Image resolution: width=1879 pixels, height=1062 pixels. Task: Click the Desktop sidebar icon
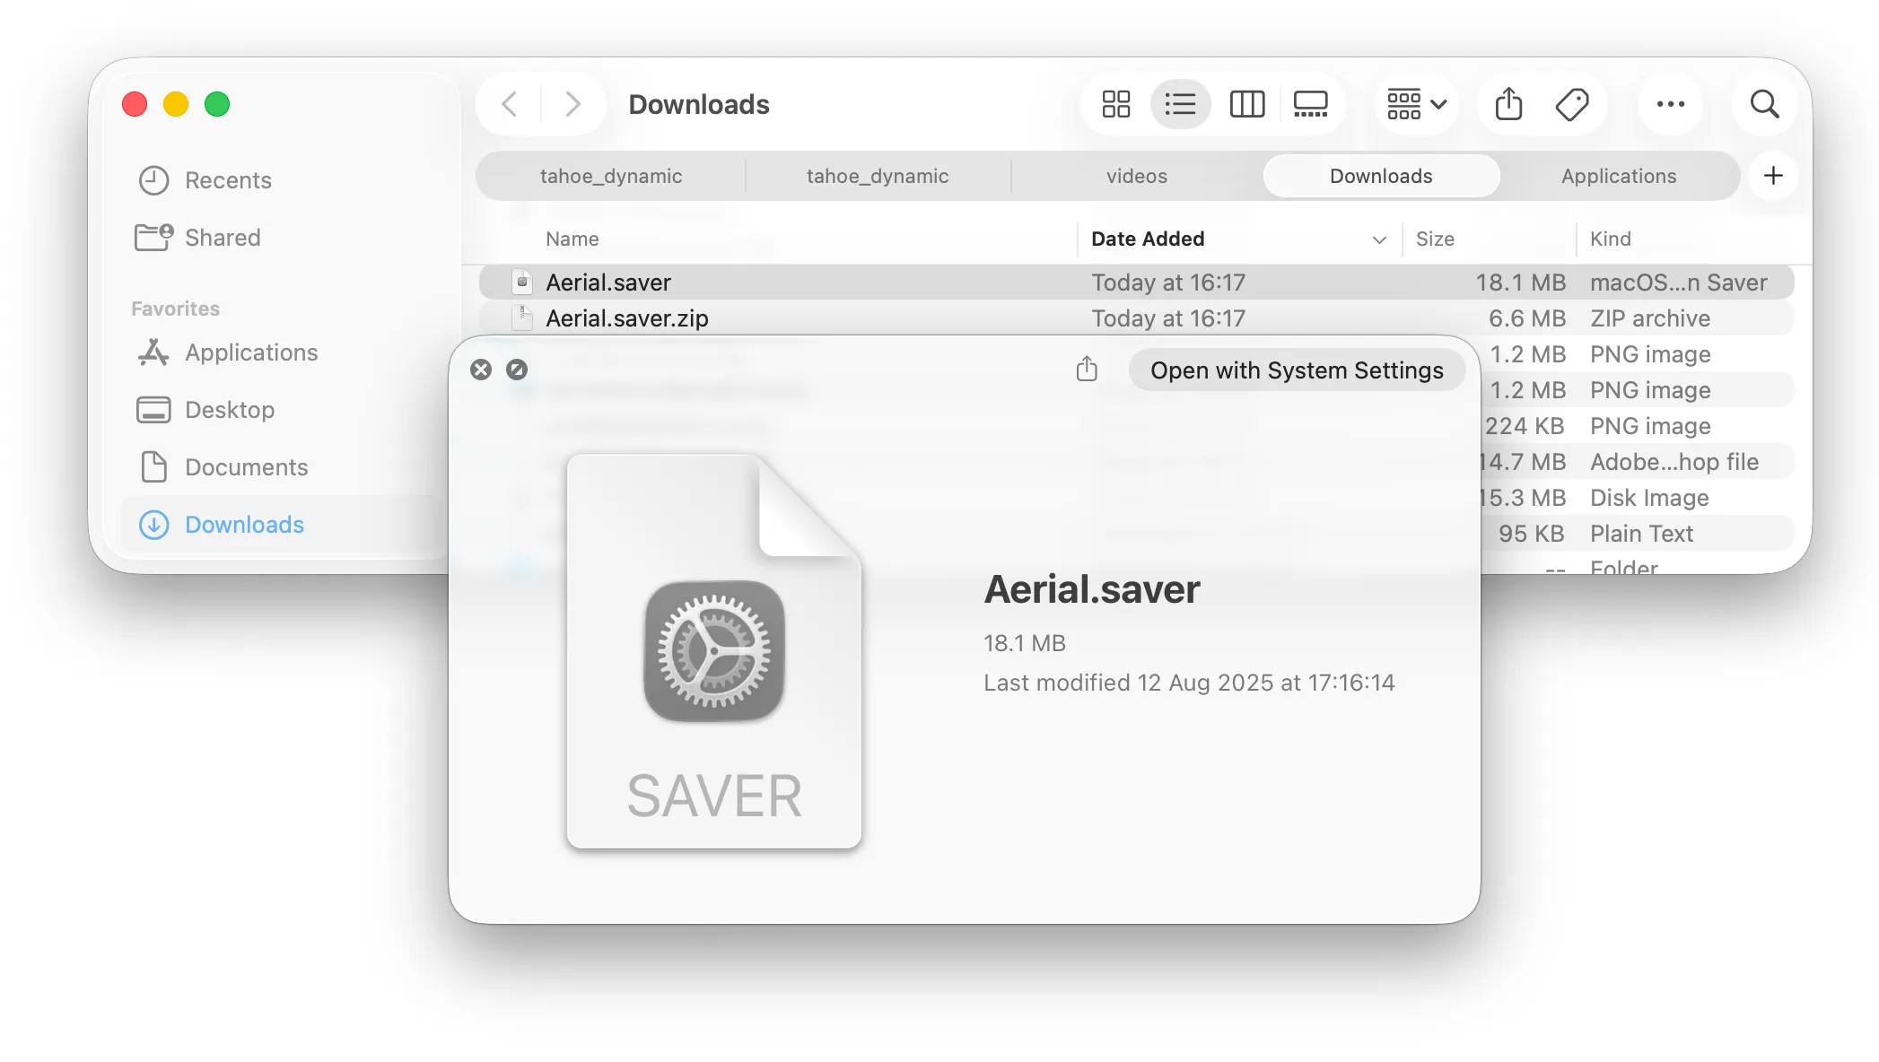click(x=153, y=410)
